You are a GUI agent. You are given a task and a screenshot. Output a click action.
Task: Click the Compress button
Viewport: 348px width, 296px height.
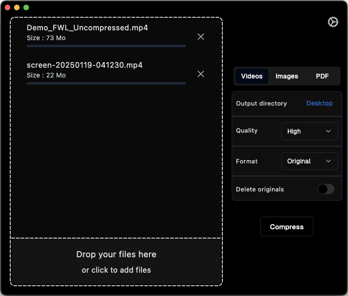(x=286, y=226)
